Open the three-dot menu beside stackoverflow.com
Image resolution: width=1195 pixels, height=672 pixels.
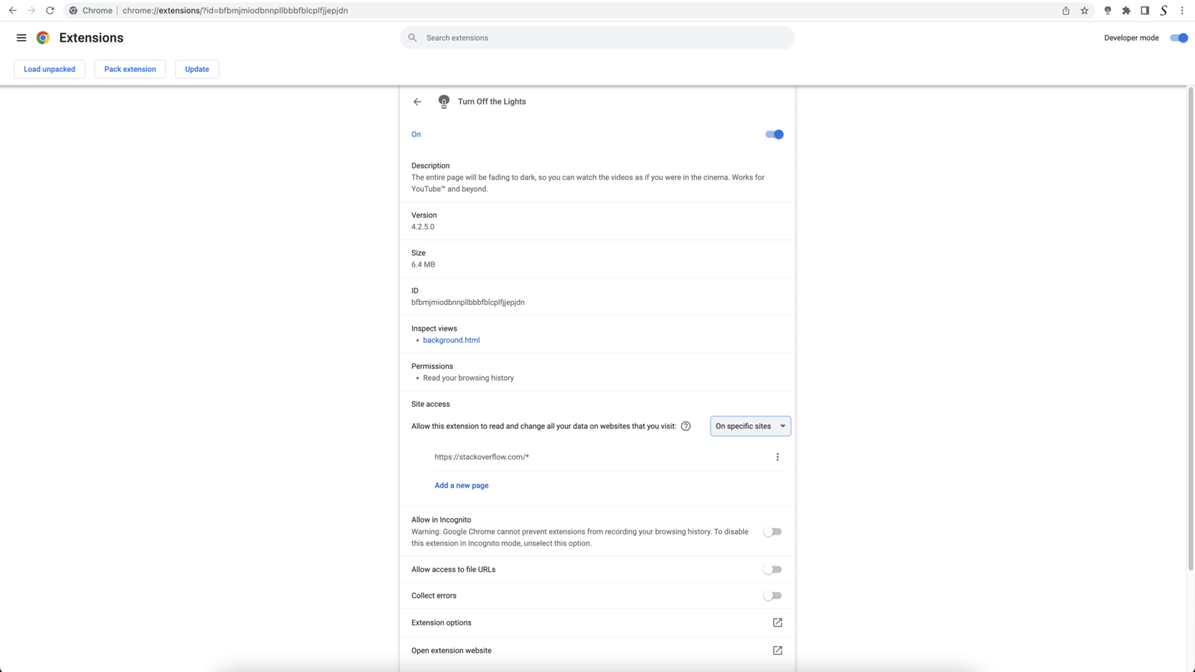pyautogui.click(x=777, y=457)
